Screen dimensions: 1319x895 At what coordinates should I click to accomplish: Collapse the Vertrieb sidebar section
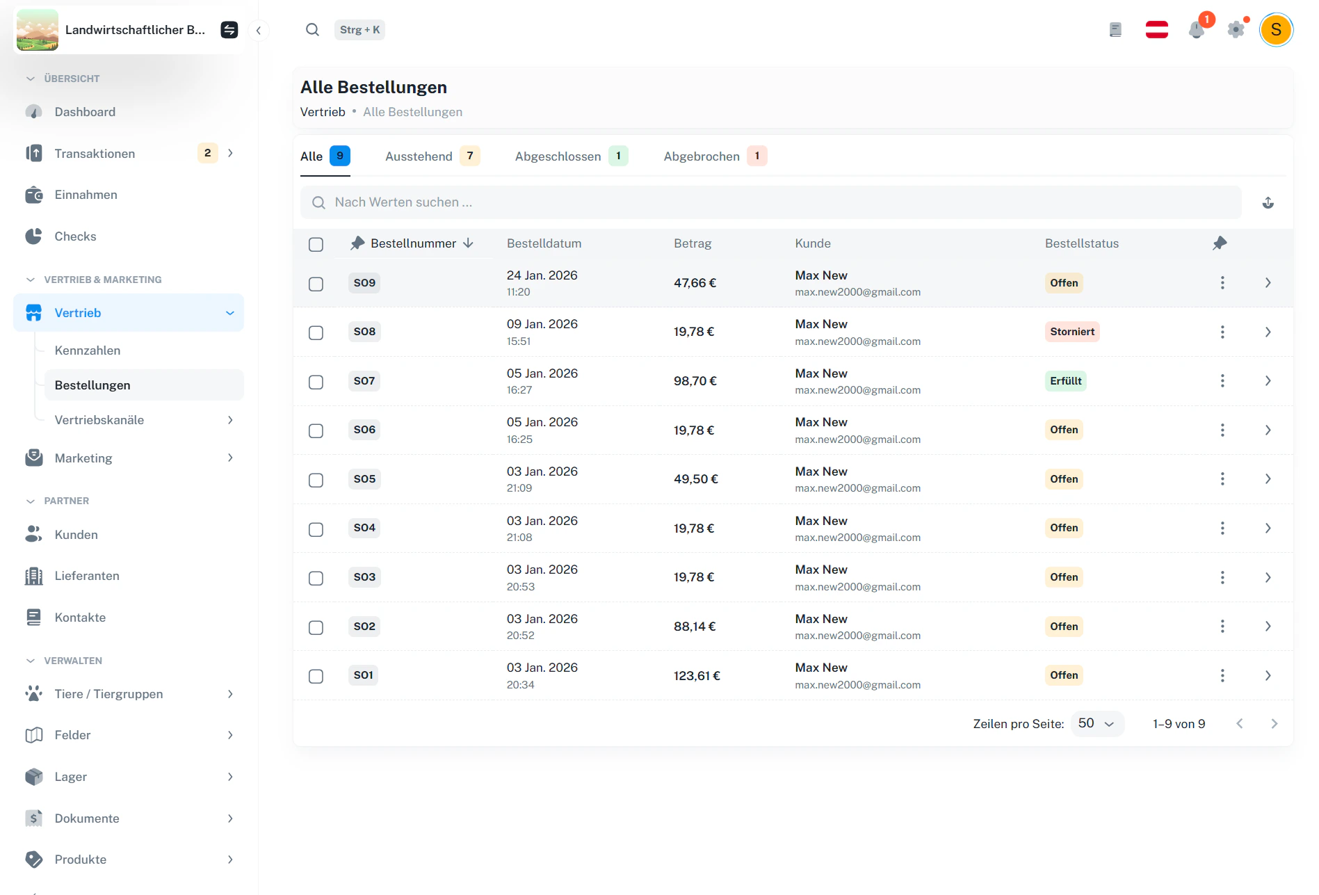[x=229, y=313]
